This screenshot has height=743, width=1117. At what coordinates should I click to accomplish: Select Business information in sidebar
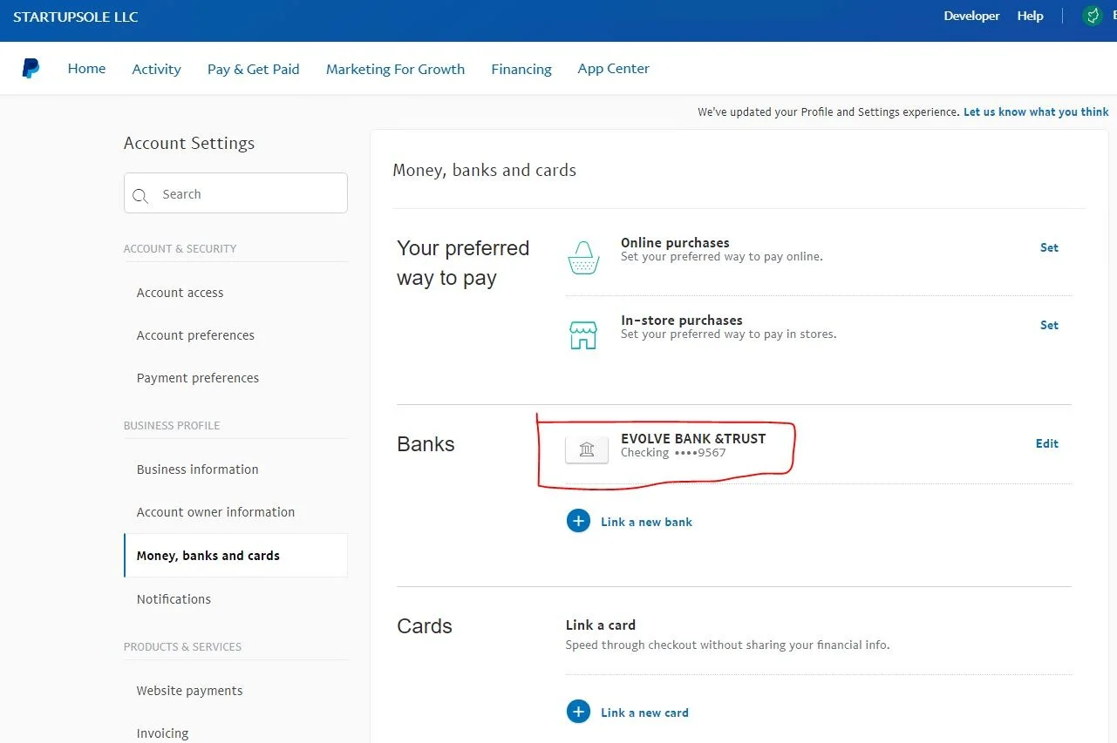click(x=197, y=469)
